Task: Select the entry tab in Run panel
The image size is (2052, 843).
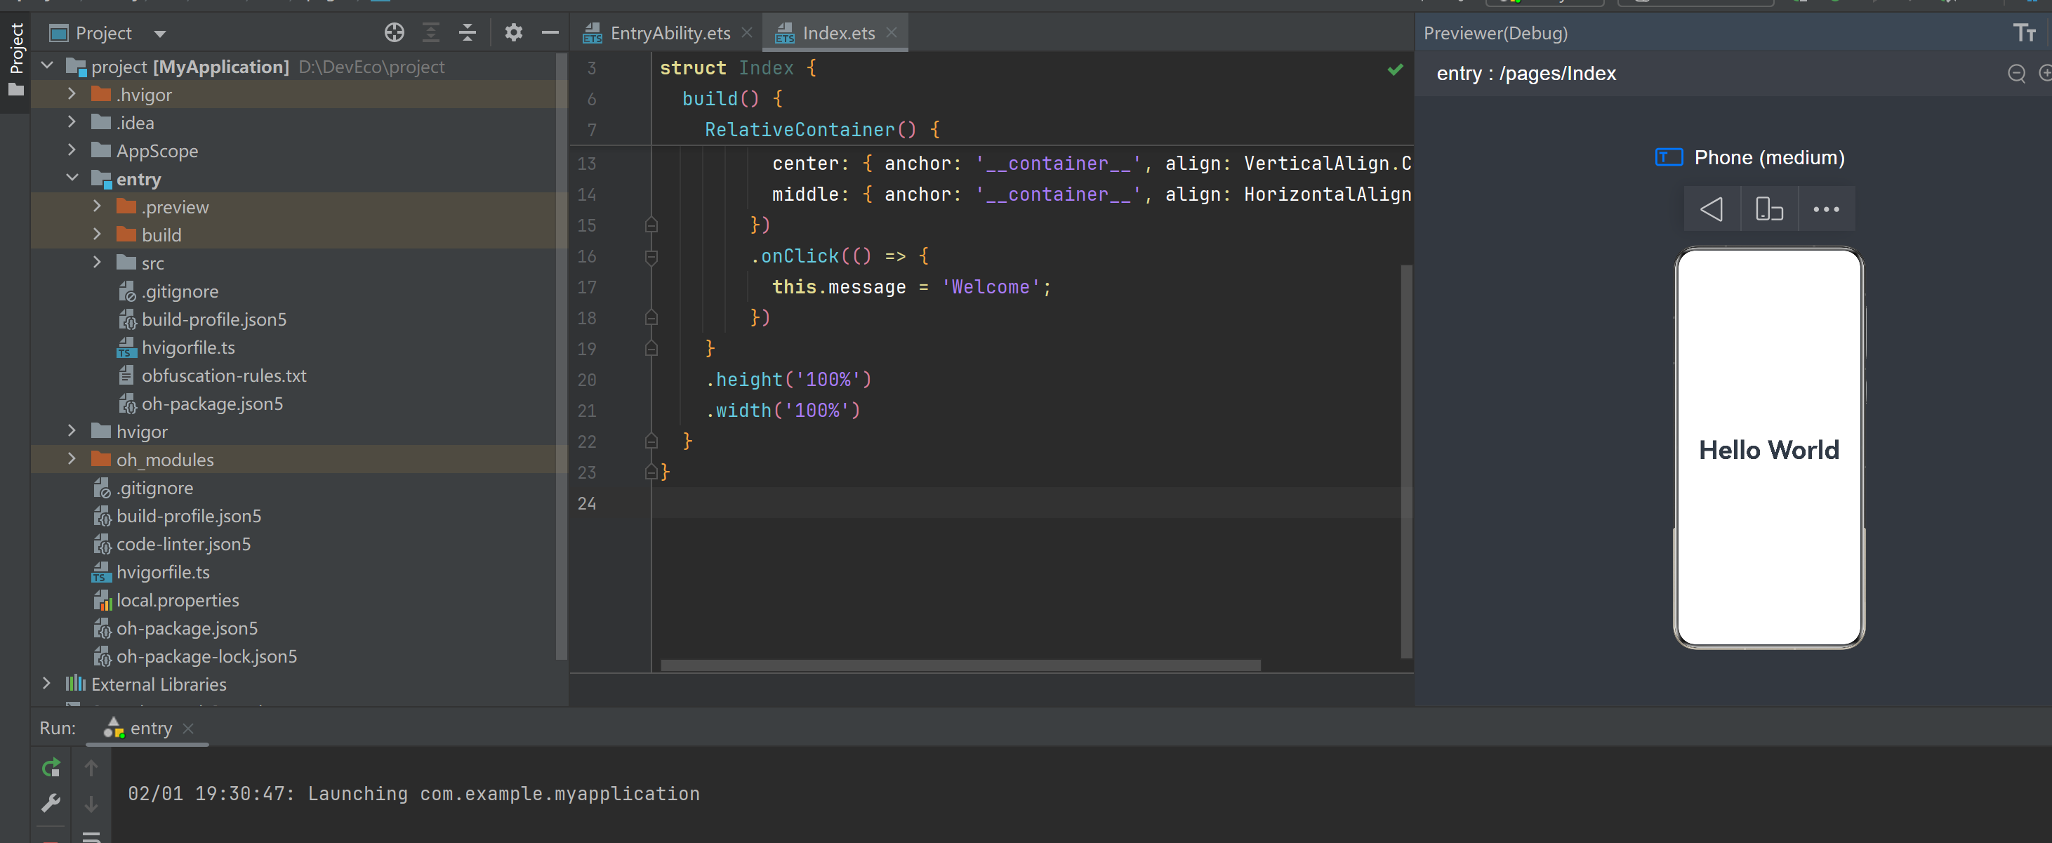Action: click(150, 729)
